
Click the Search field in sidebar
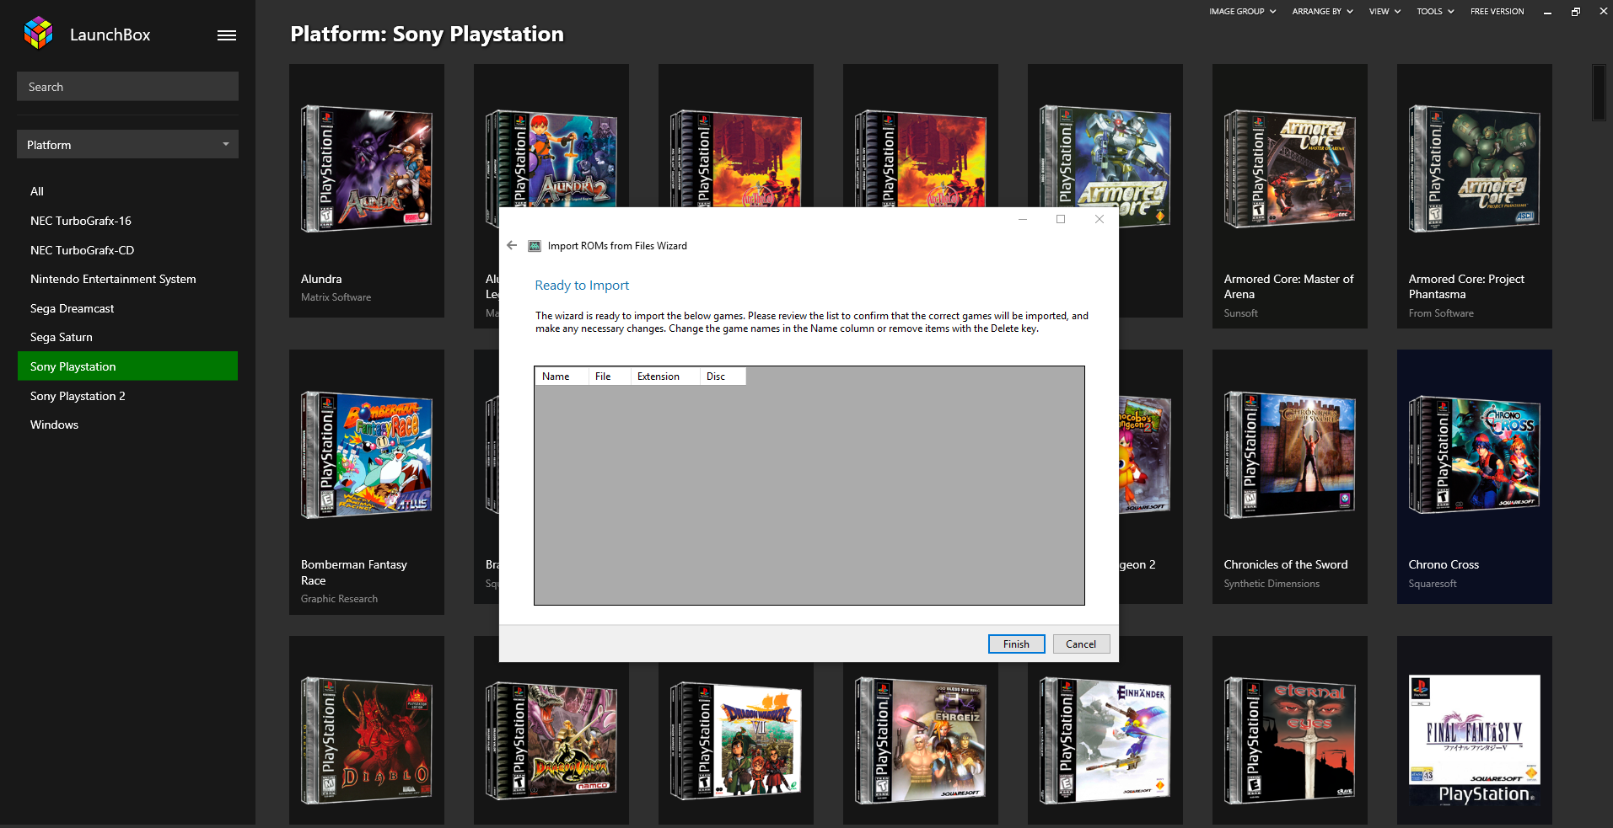[x=127, y=86]
